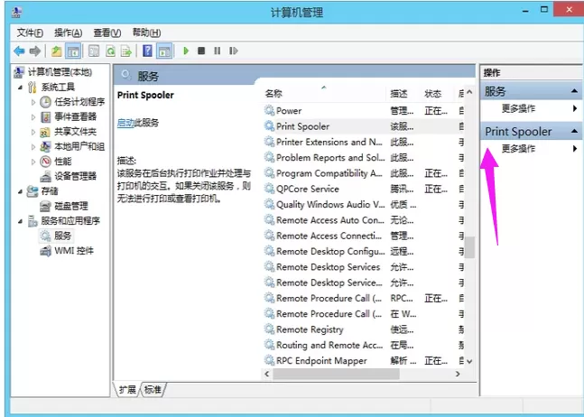This screenshot has height=417, width=584.
Task: Select Remote Access Auto Con... service
Action: point(363,220)
